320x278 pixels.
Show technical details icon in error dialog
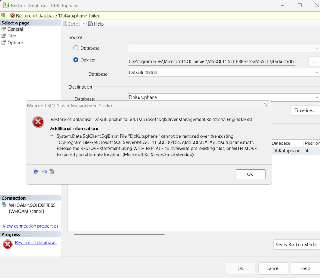(x=52, y=171)
